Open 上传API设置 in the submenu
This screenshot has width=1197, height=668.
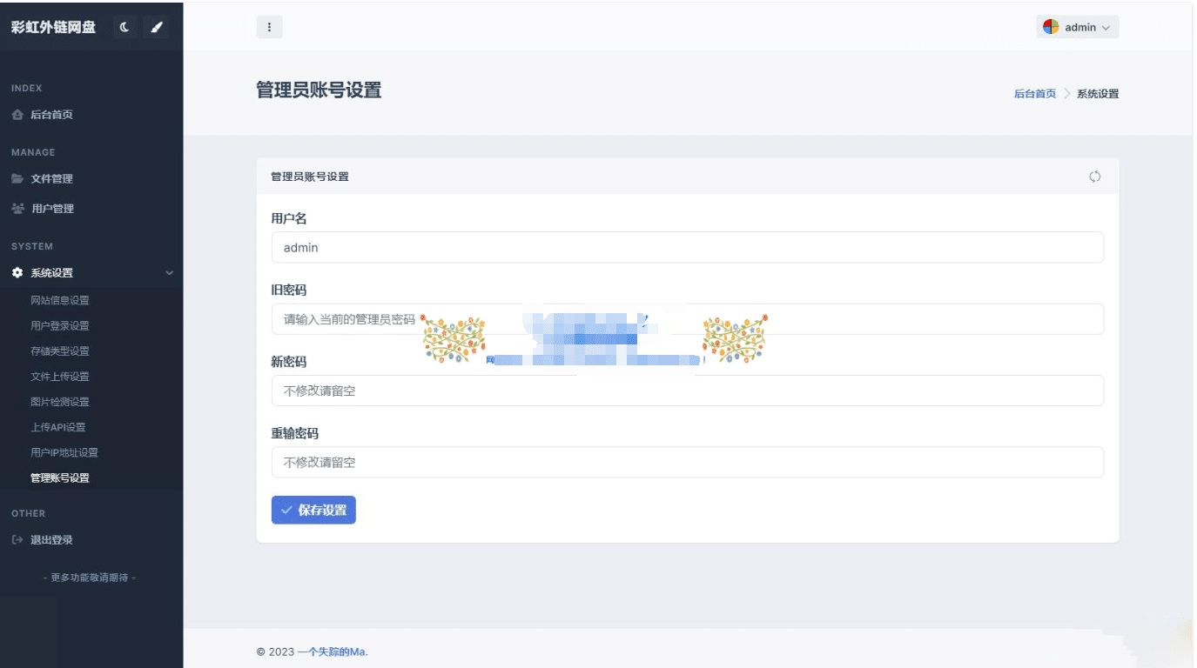[x=58, y=428]
